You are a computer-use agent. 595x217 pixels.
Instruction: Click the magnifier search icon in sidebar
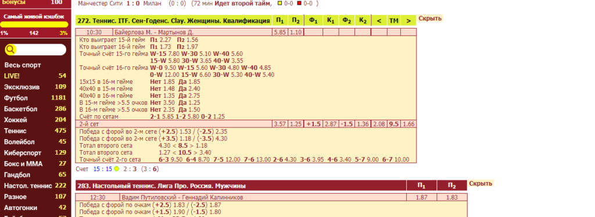tap(10, 49)
